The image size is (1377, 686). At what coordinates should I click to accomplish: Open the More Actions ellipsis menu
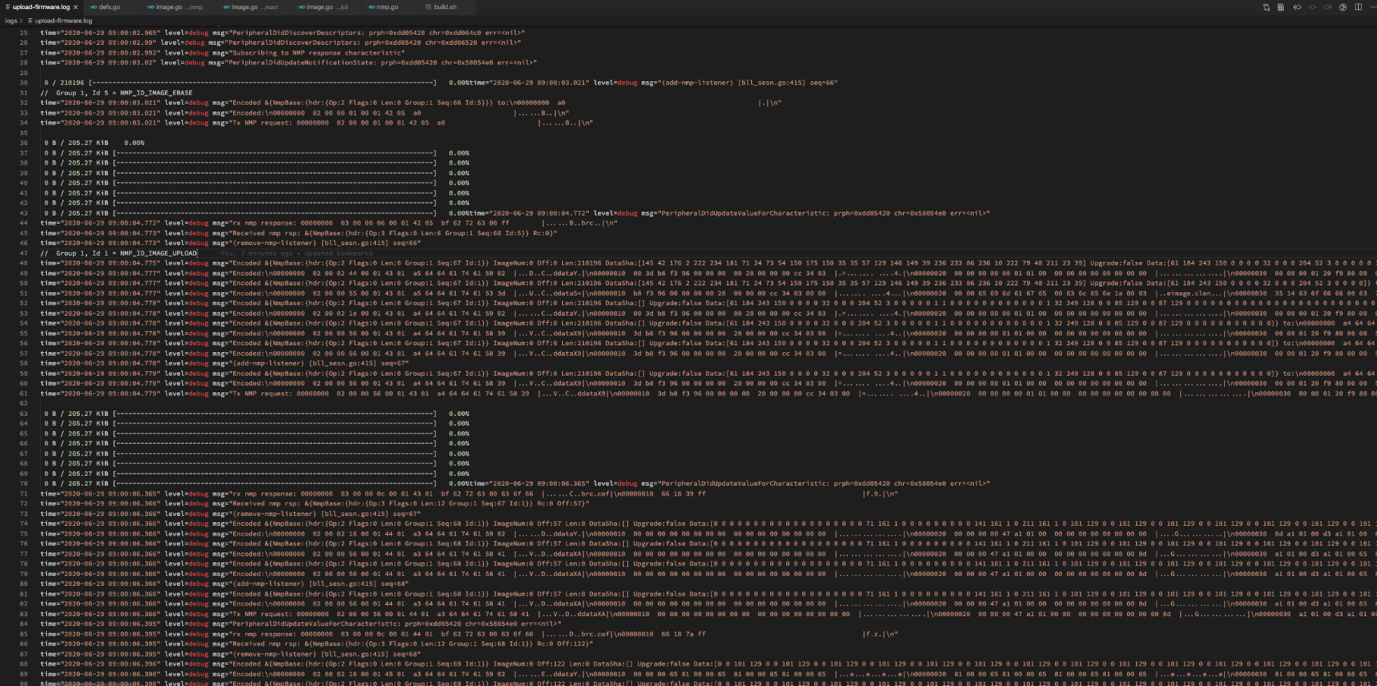1372,7
